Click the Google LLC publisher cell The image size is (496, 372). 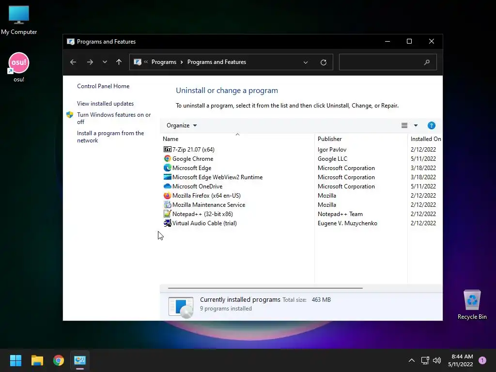tap(332, 158)
